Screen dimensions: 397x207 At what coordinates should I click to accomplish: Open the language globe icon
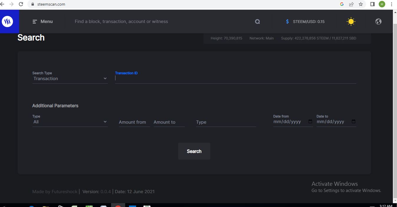coord(378,21)
